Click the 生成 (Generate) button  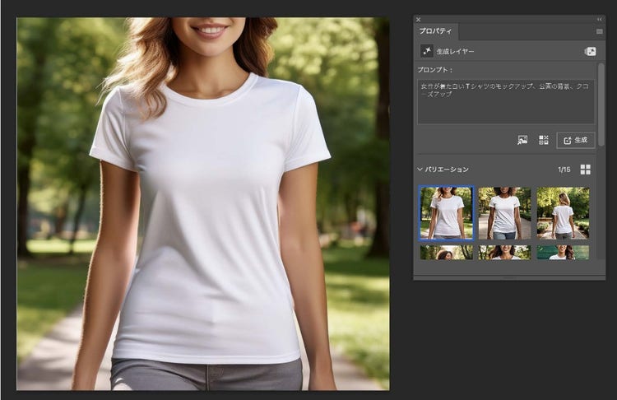coord(576,140)
